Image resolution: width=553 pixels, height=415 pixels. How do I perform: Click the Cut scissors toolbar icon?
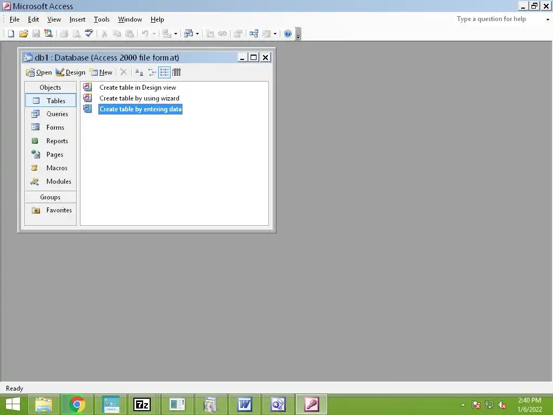click(x=104, y=34)
